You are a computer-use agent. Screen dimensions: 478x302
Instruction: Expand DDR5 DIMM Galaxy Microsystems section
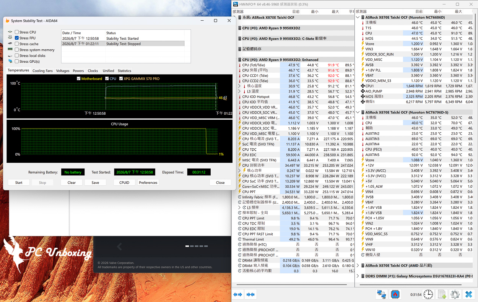click(x=358, y=276)
